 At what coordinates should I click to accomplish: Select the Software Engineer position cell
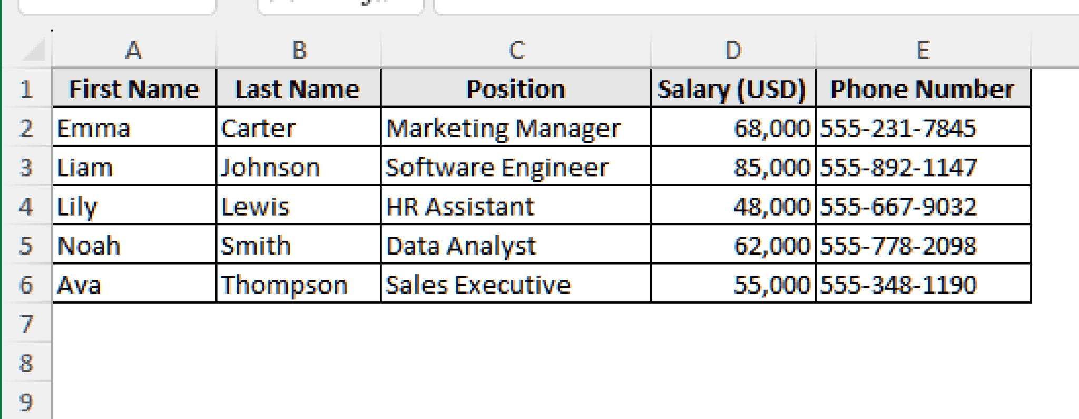point(516,167)
